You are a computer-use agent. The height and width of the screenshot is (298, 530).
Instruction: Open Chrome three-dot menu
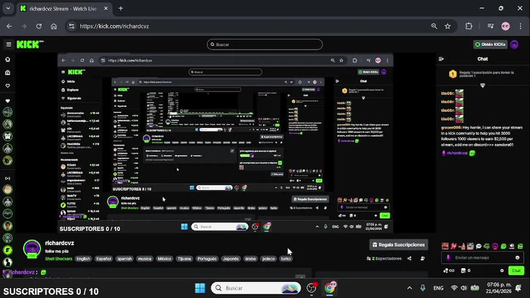[x=520, y=26]
